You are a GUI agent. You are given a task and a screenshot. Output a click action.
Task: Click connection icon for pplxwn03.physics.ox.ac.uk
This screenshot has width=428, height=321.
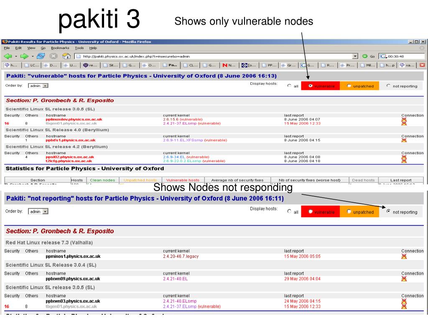pyautogui.click(x=404, y=301)
